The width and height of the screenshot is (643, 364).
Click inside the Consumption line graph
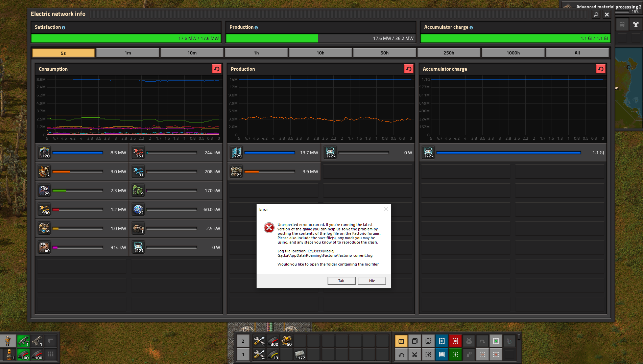pyautogui.click(x=133, y=107)
